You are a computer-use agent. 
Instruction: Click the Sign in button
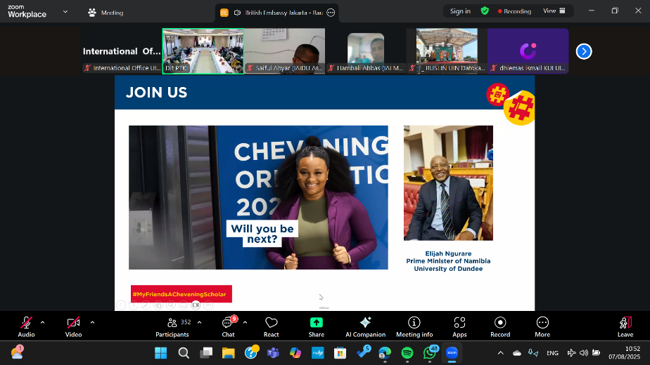pos(460,11)
